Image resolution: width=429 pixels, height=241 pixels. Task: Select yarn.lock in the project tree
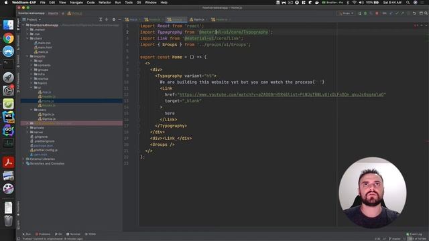39,155
